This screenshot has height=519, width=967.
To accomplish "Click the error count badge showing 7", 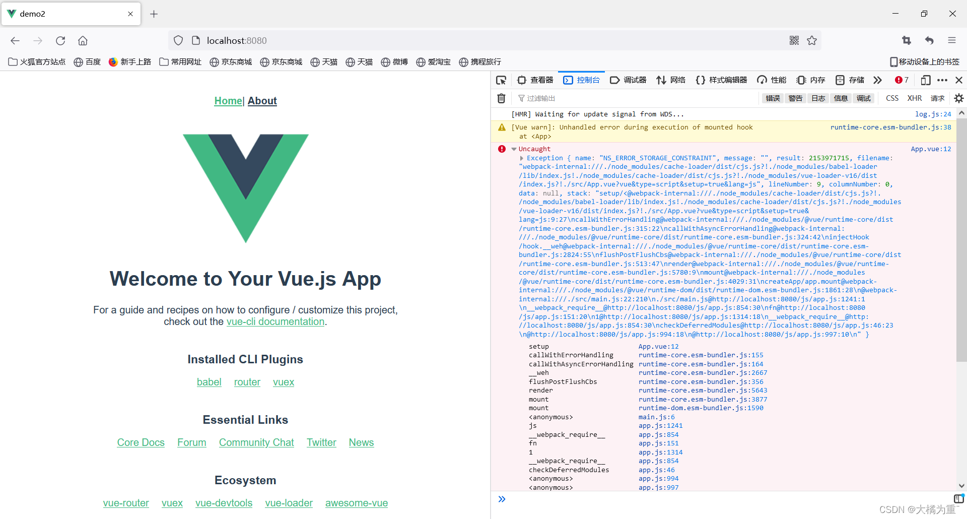I will pyautogui.click(x=902, y=80).
